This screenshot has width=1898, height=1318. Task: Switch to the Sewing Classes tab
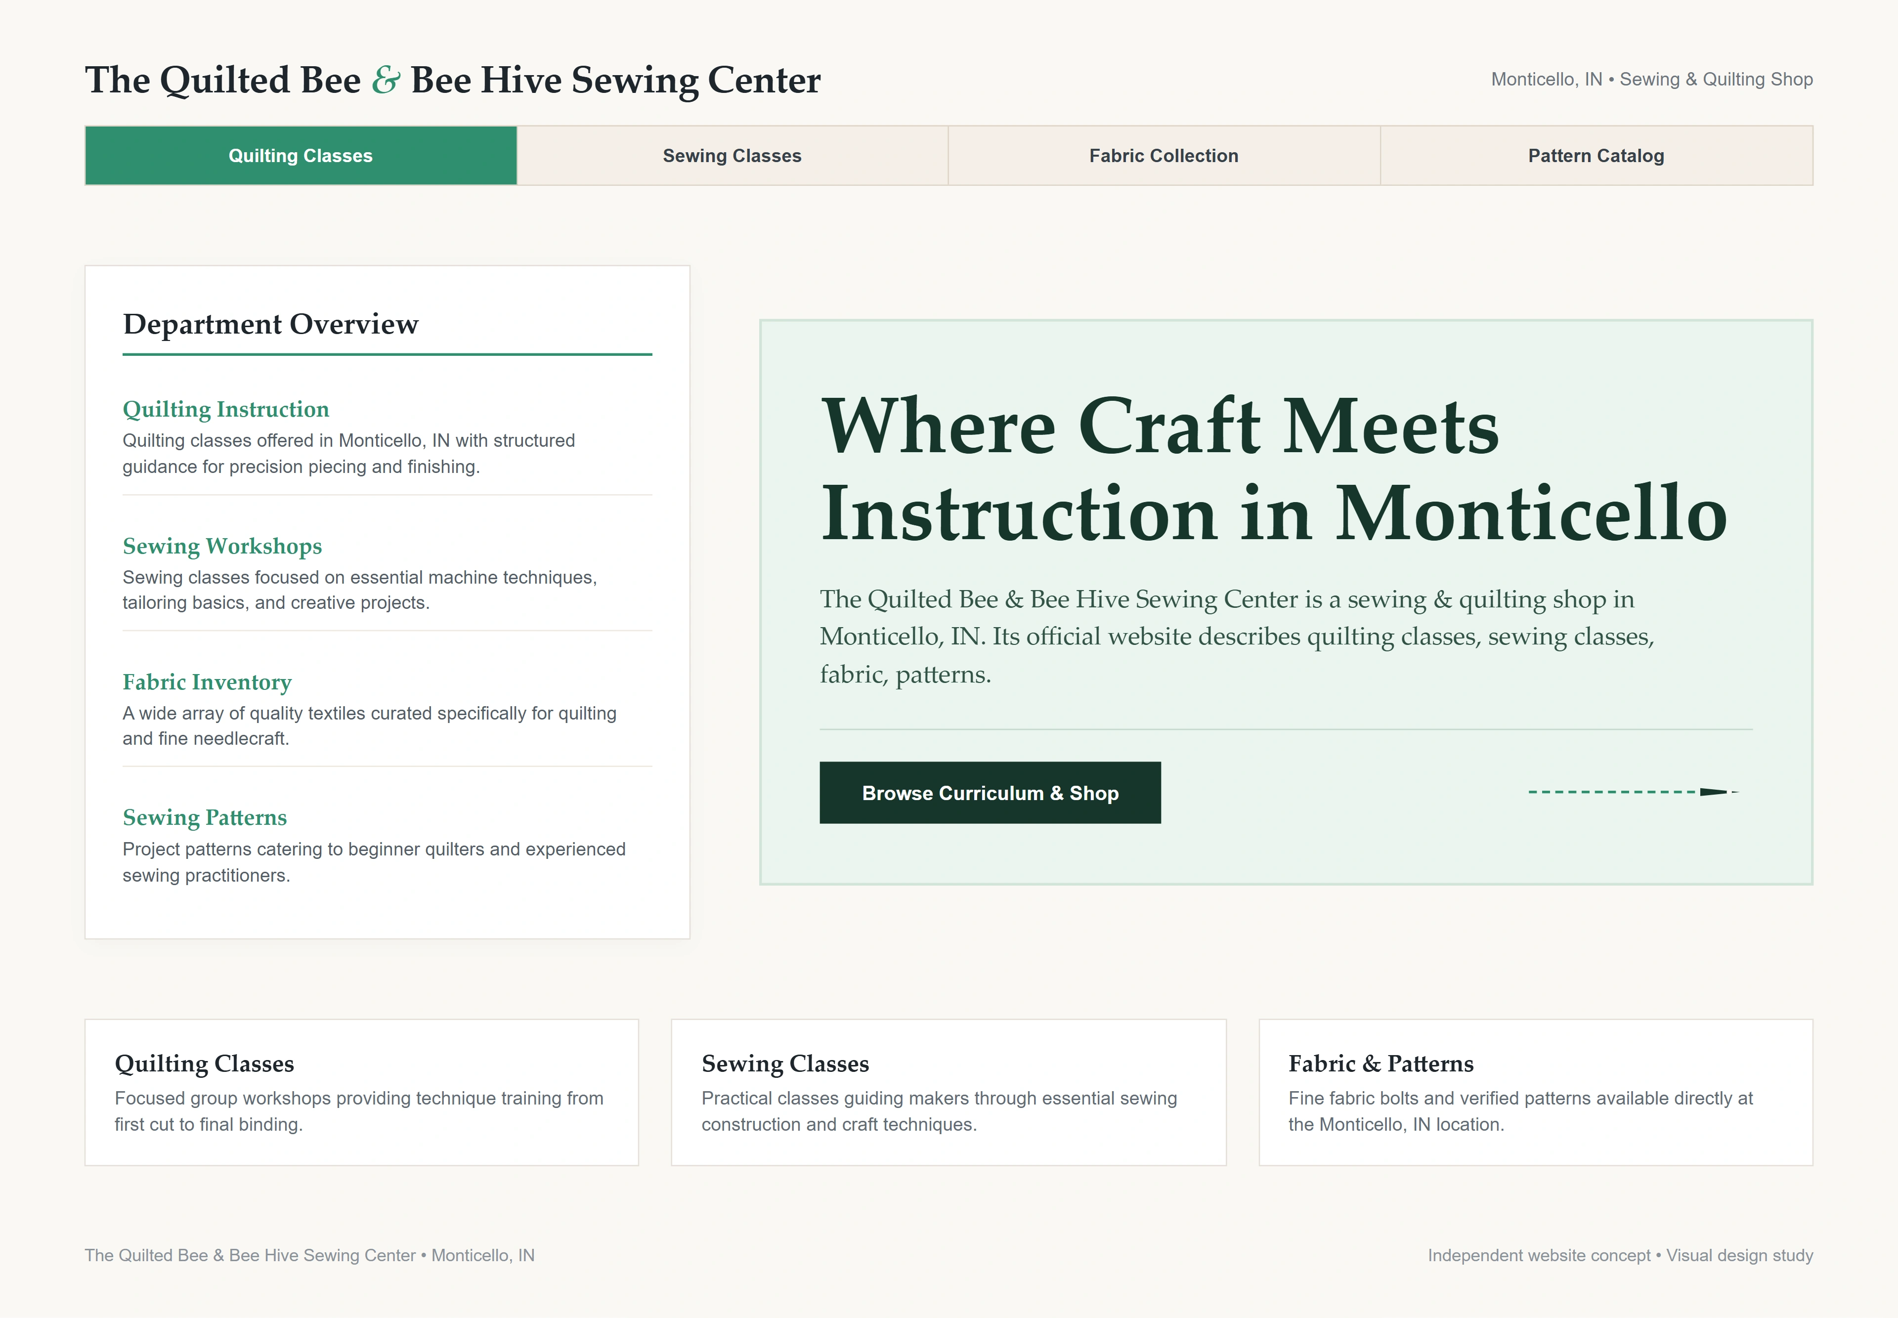(x=732, y=155)
